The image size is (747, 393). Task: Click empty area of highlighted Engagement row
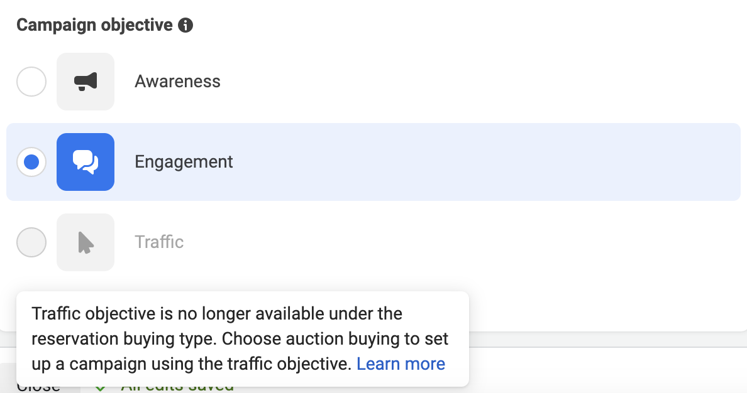pyautogui.click(x=477, y=162)
